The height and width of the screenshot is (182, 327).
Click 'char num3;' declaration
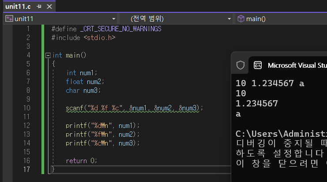(x=83, y=91)
